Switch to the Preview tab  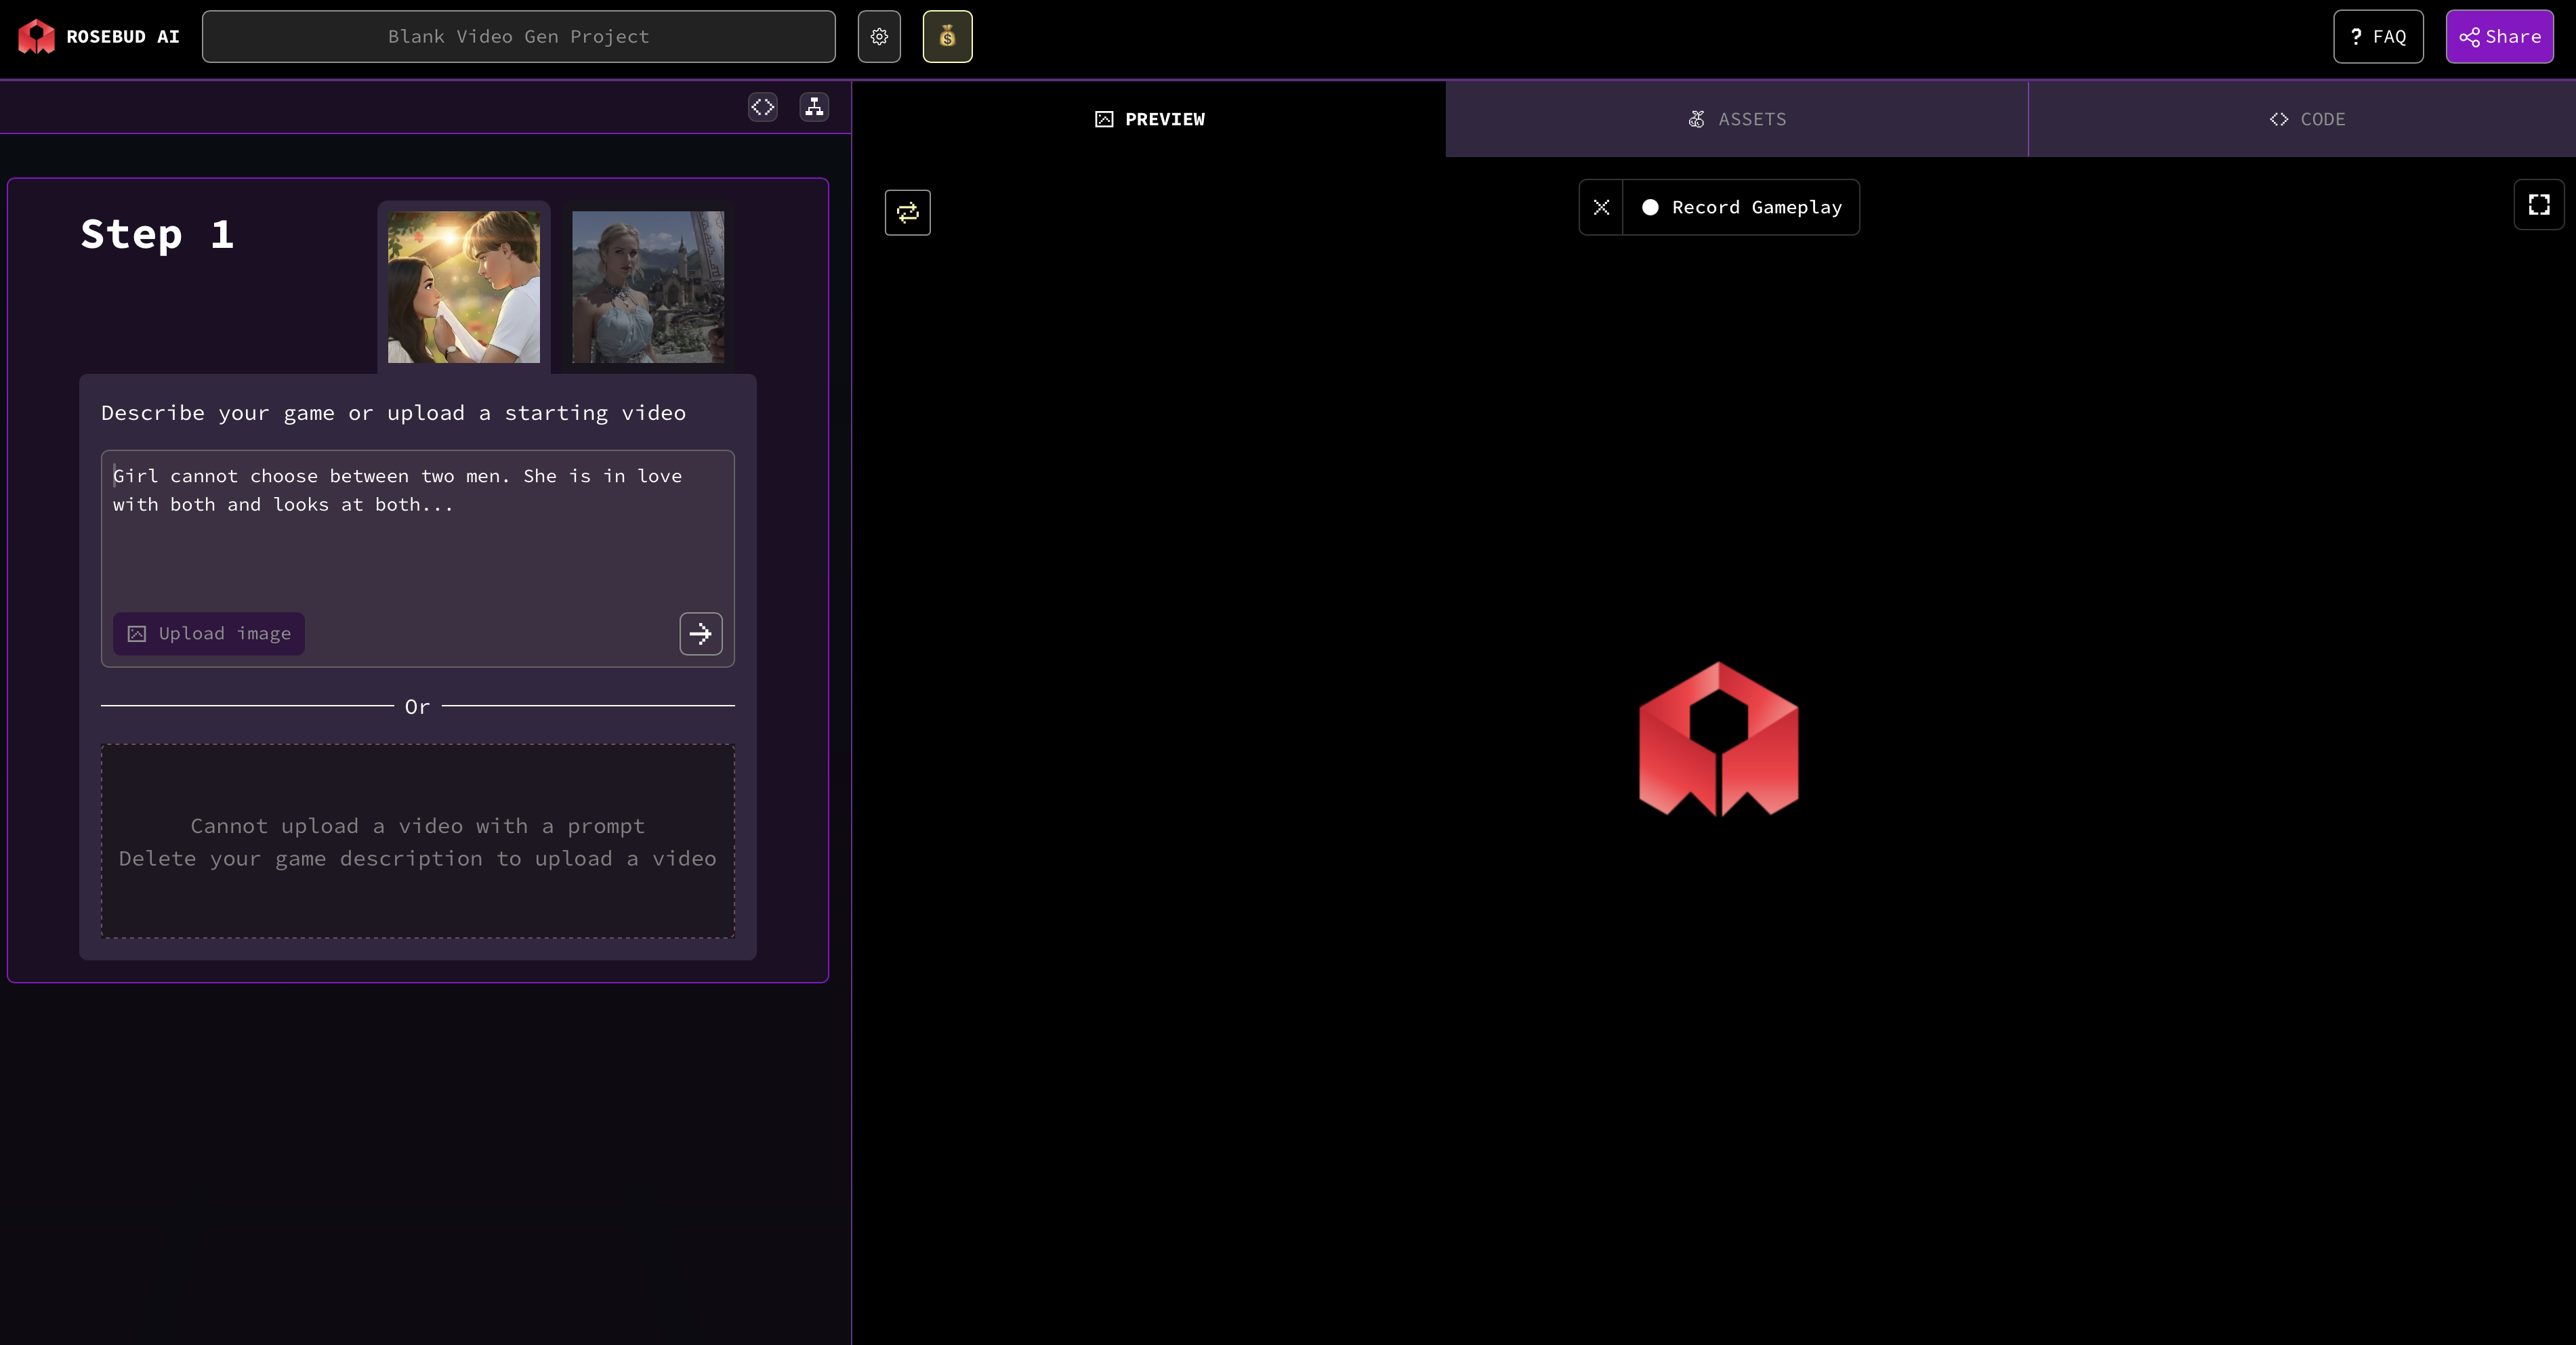point(1149,120)
